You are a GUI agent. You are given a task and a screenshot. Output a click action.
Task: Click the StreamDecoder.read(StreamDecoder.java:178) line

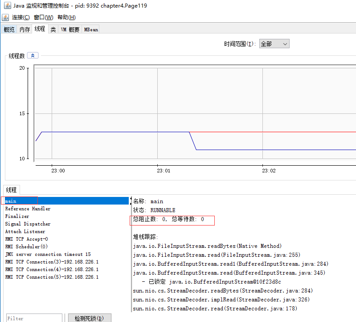pyautogui.click(x=215, y=309)
